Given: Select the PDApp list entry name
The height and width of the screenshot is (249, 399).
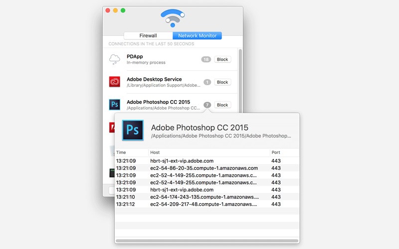Looking at the screenshot, I should 135,56.
